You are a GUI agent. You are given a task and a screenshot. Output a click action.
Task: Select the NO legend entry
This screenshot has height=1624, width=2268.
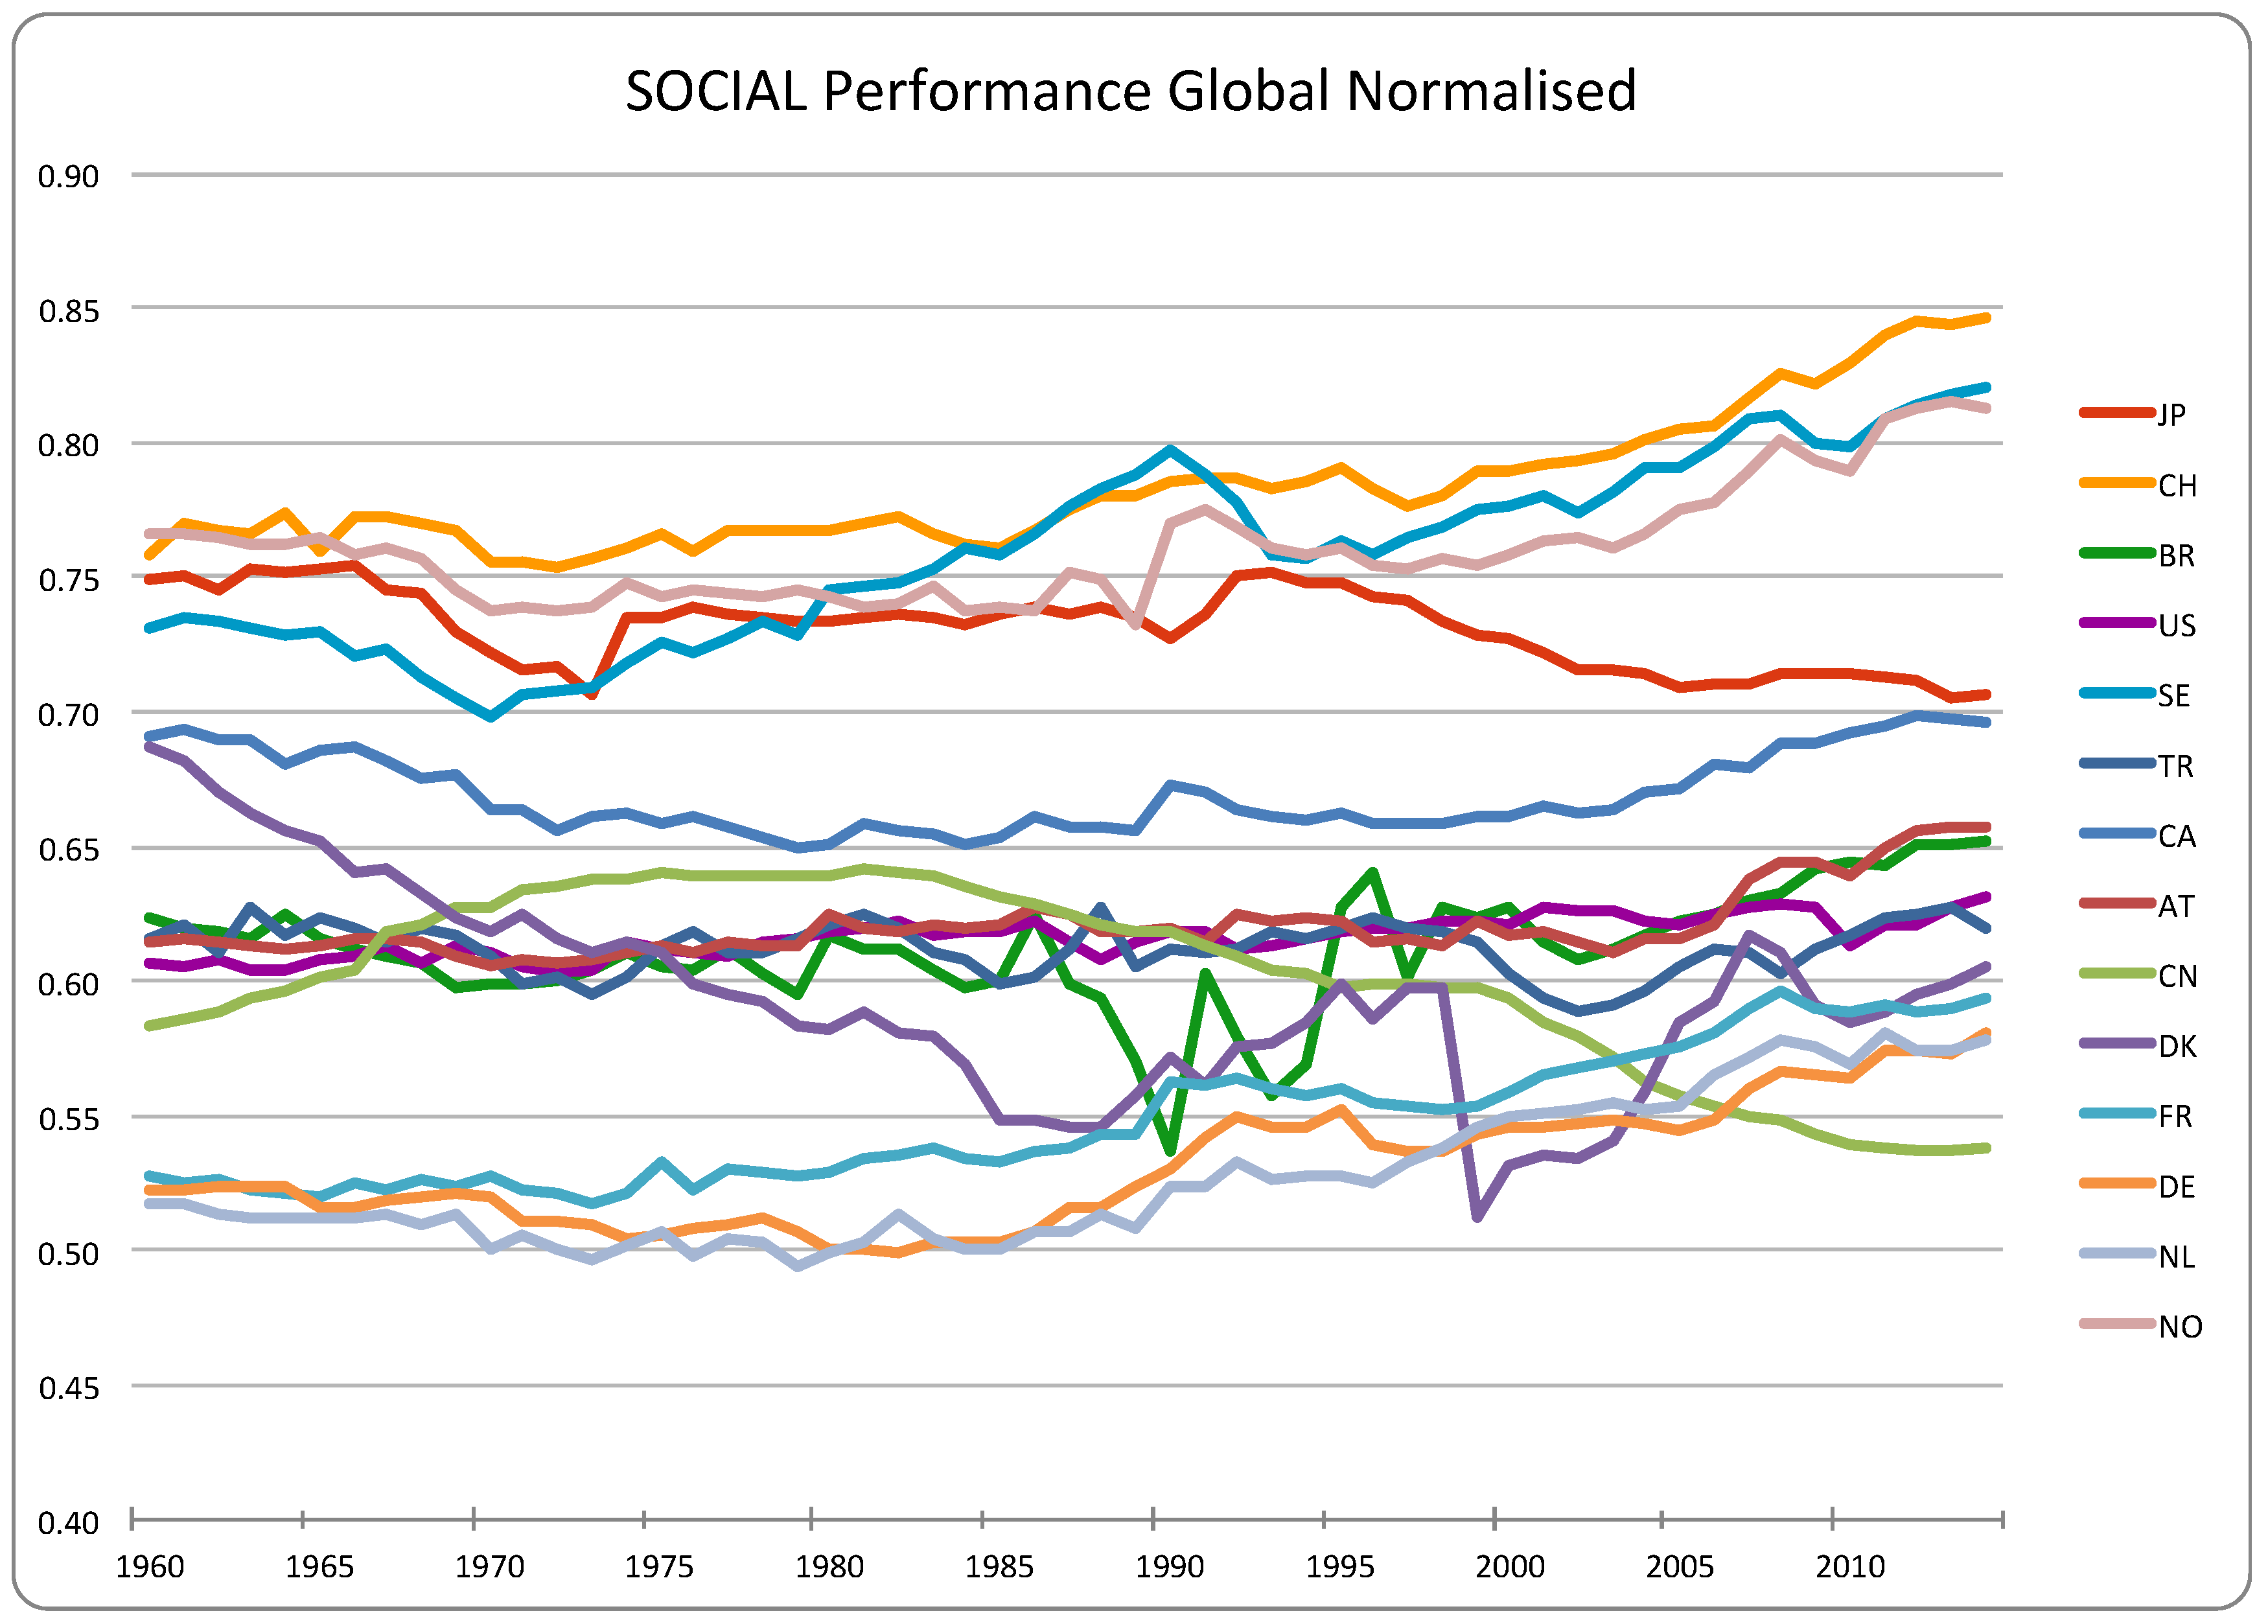[2179, 1327]
